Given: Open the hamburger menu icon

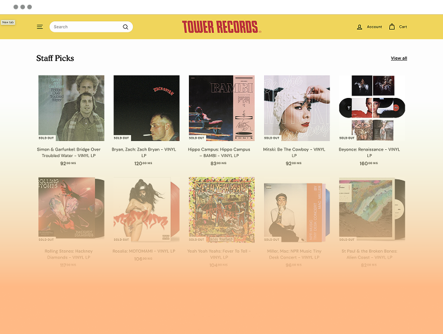Looking at the screenshot, I should (x=40, y=27).
